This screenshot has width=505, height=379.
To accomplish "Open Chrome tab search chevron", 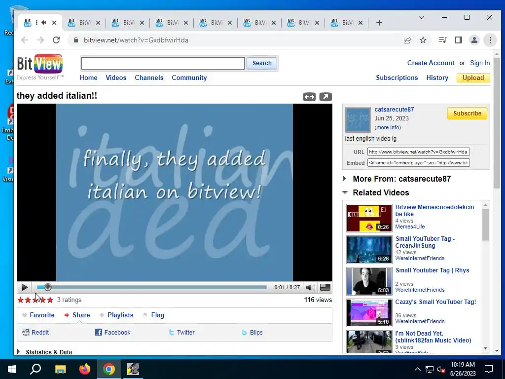I will [421, 17].
